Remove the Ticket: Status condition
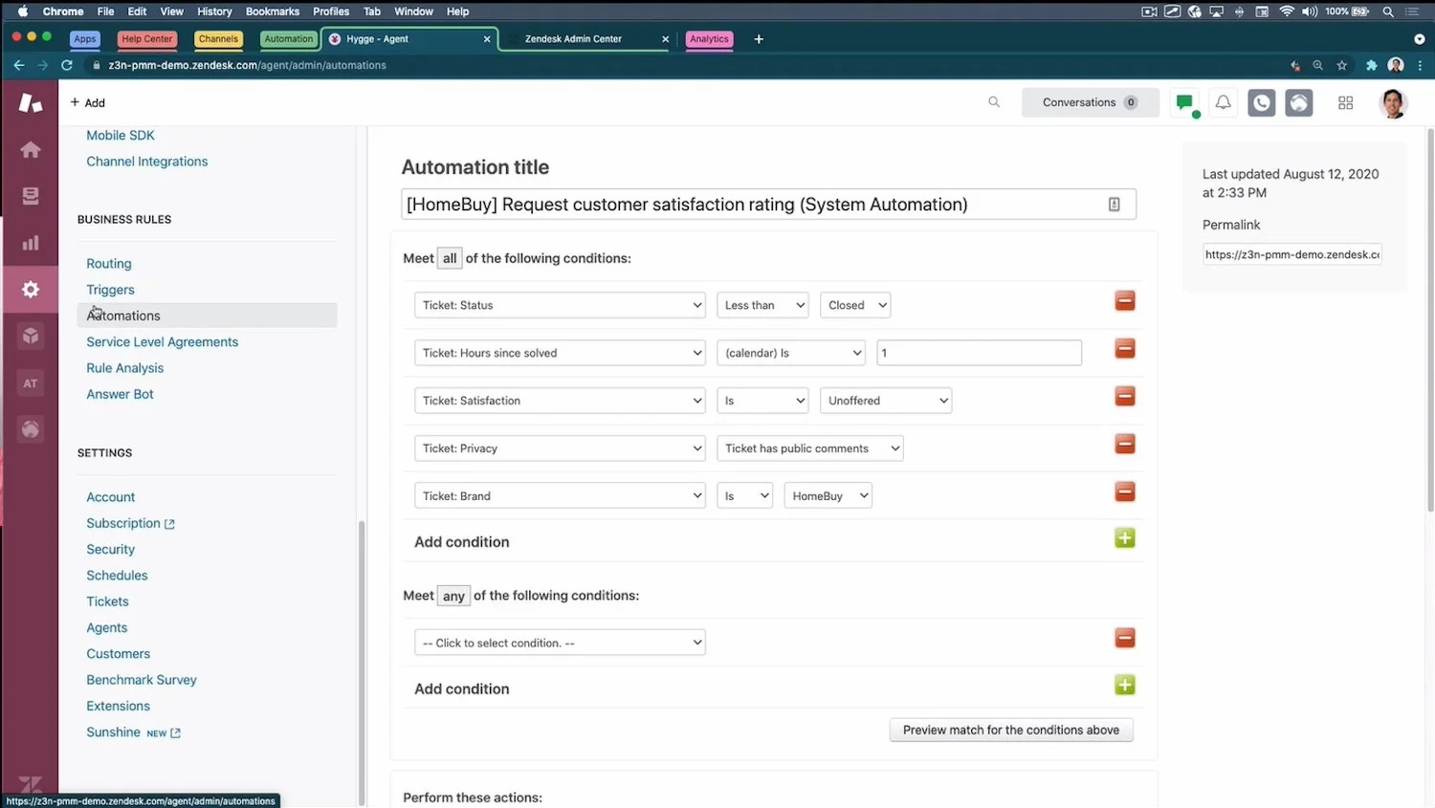Viewport: 1435px width, 808px height. click(x=1125, y=301)
